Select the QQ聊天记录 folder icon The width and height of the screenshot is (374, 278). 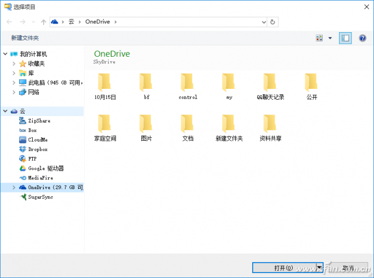point(270,82)
